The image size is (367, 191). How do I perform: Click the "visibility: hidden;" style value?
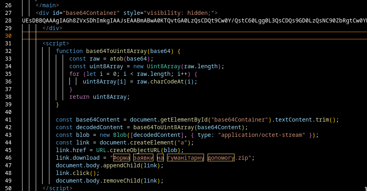pyautogui.click(x=179, y=13)
